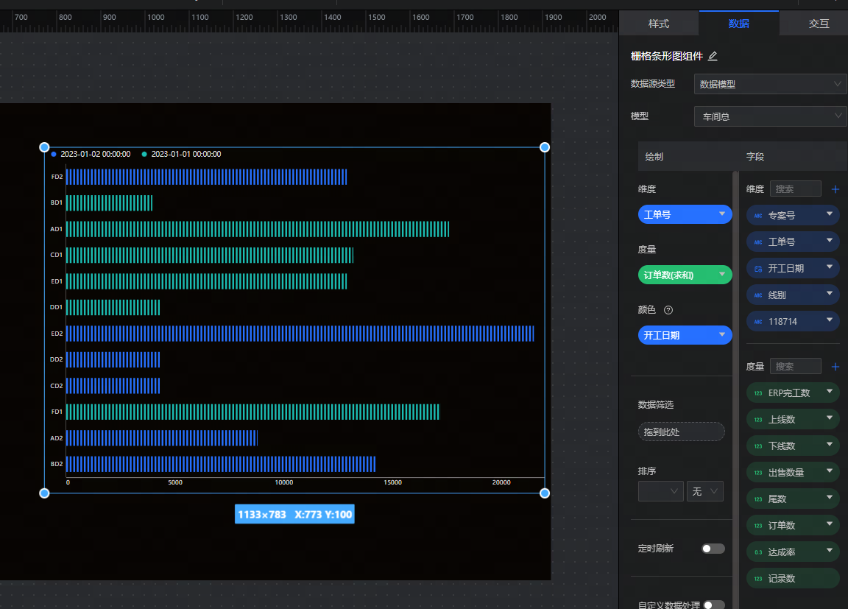848x609 pixels.
Task: Click the calendar type icon on 开工日期 field
Action: click(x=758, y=269)
